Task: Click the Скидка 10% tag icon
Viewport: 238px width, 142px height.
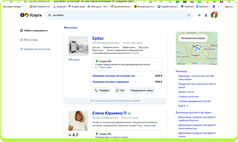Action: pos(97,134)
